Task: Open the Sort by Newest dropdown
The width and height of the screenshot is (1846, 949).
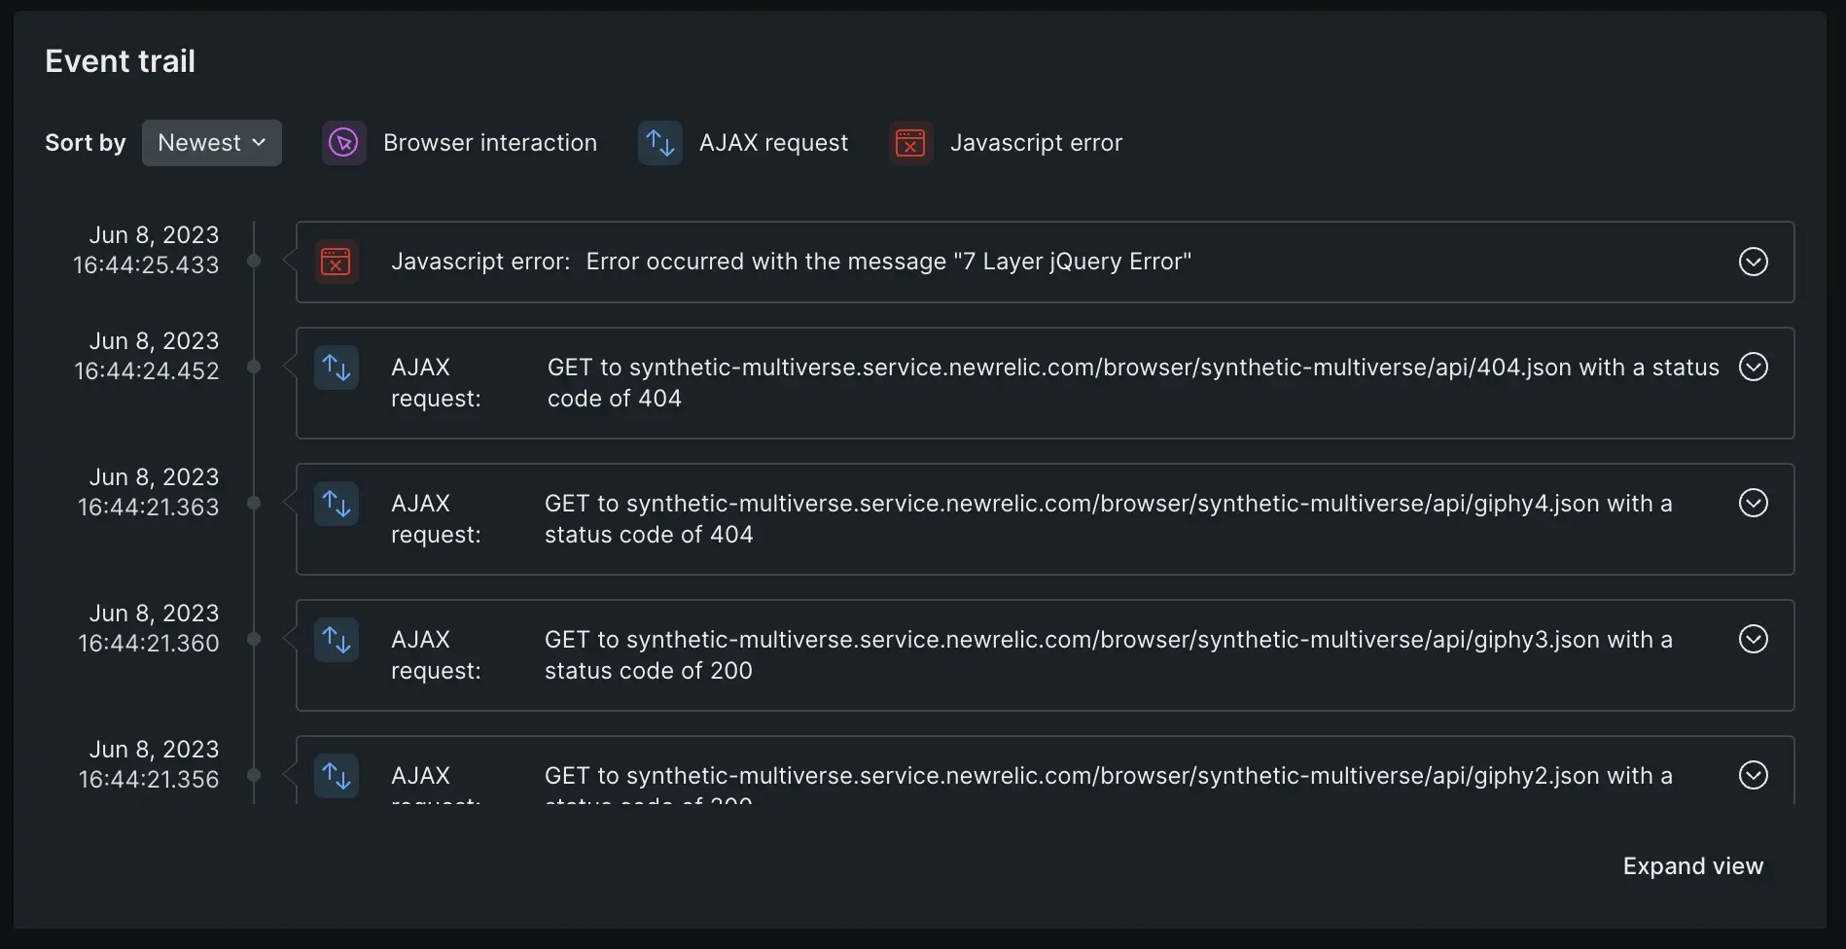Action: 211,143
